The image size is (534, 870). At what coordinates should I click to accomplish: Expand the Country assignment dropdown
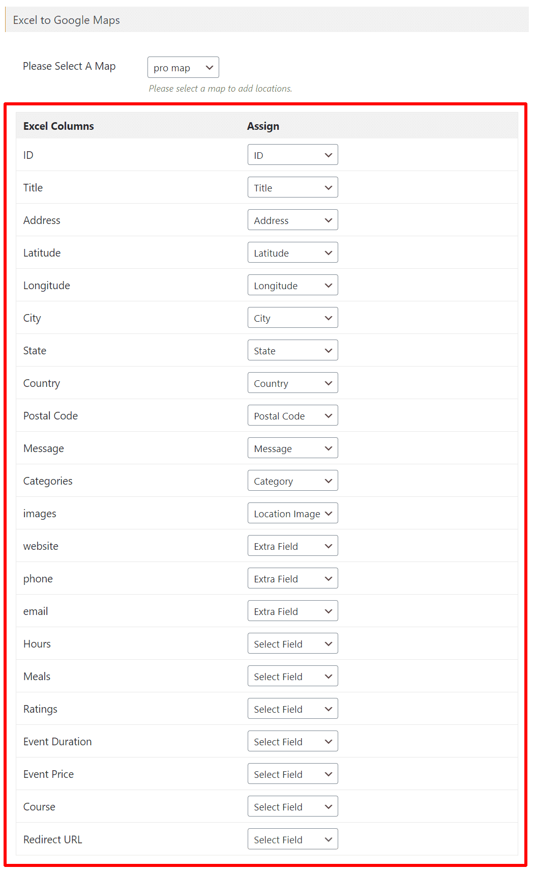(292, 382)
